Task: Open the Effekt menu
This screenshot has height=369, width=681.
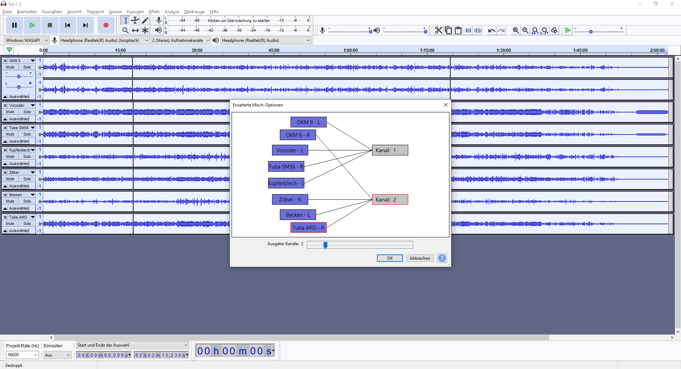Action: [154, 12]
